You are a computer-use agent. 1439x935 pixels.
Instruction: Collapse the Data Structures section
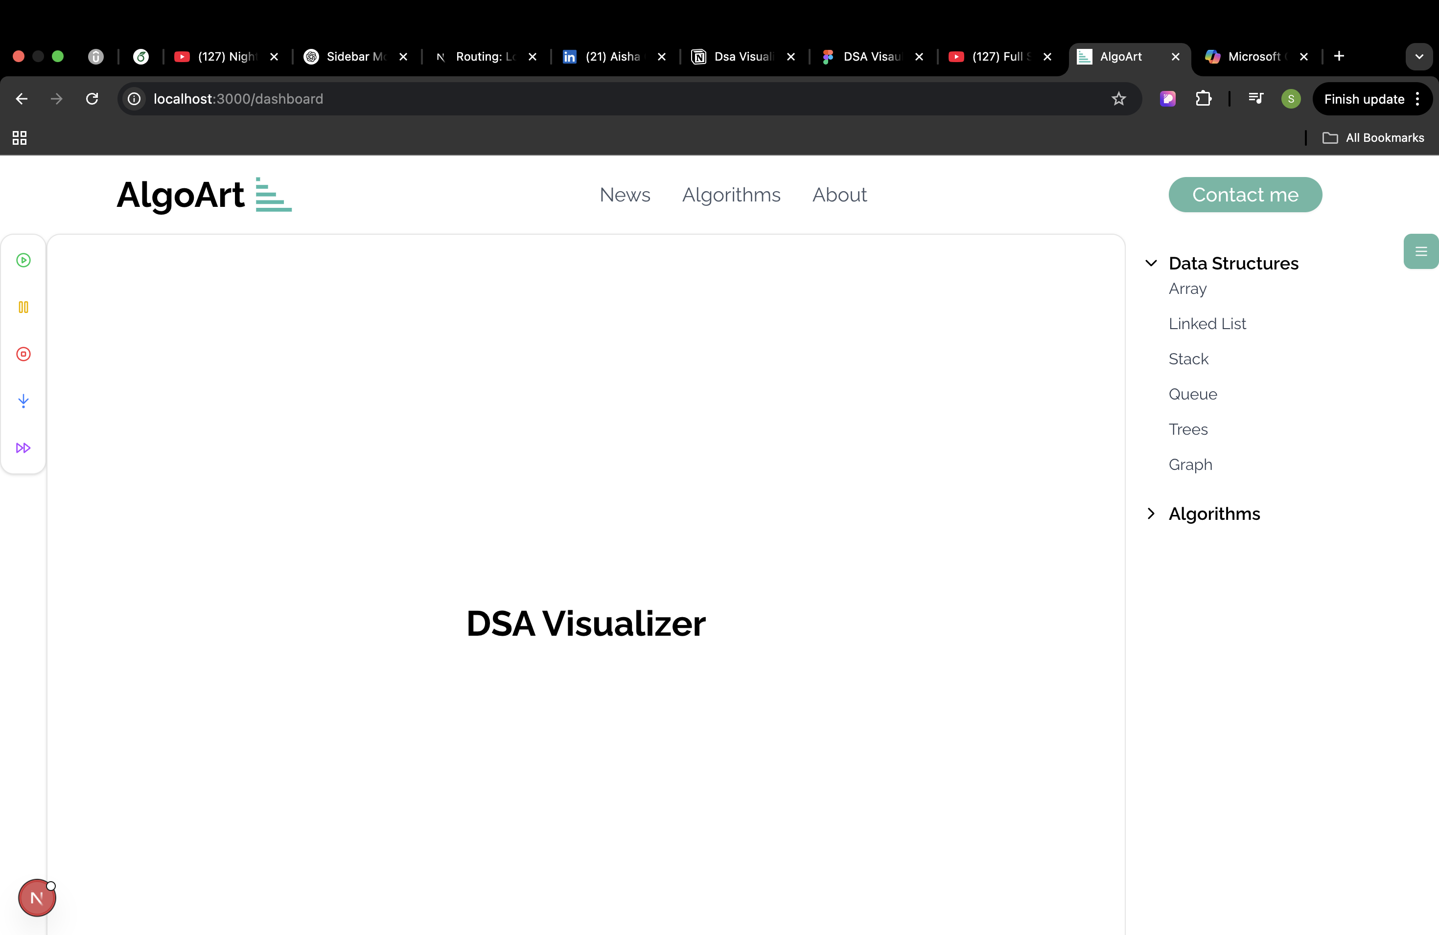click(1151, 264)
